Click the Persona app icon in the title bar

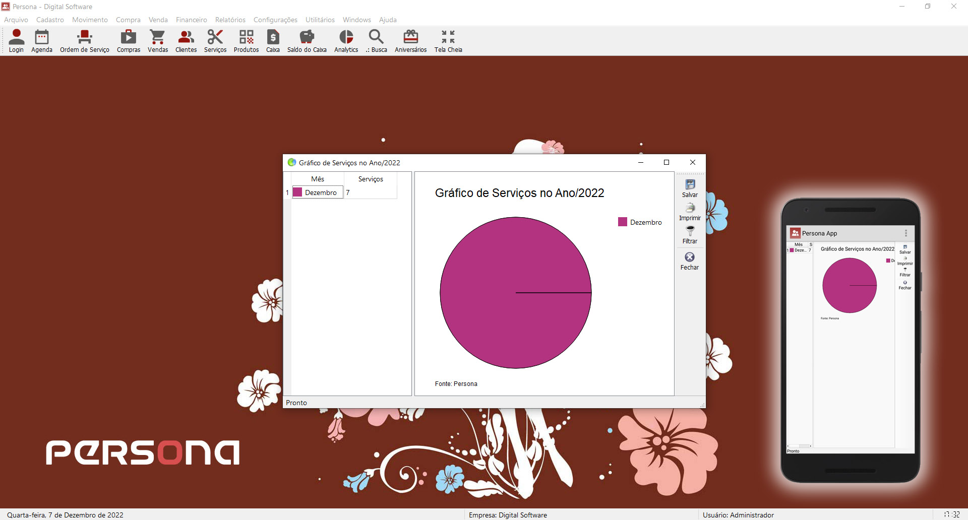[6, 7]
